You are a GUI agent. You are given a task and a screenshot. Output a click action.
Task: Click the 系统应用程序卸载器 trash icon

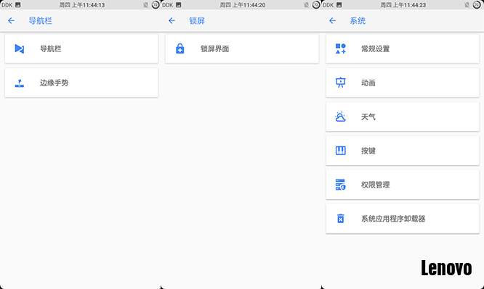340,219
